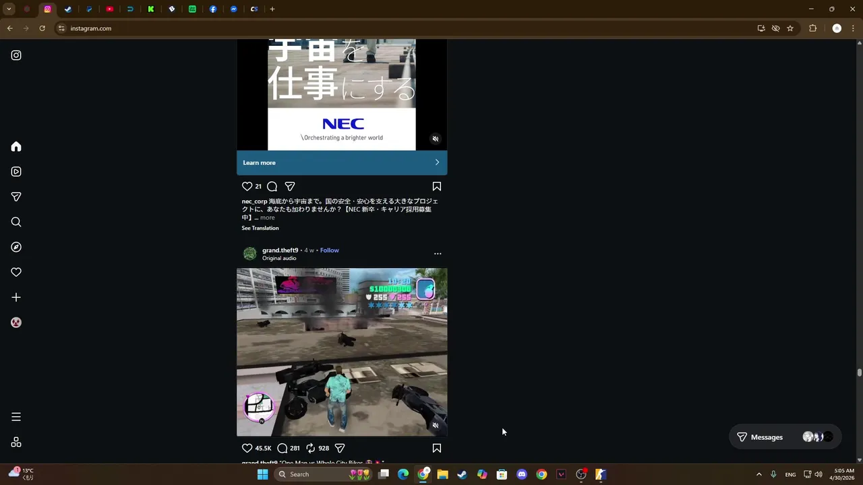Viewport: 863px width, 485px height.
Task: Open the Chrome three-dot menu
Action: point(854,28)
